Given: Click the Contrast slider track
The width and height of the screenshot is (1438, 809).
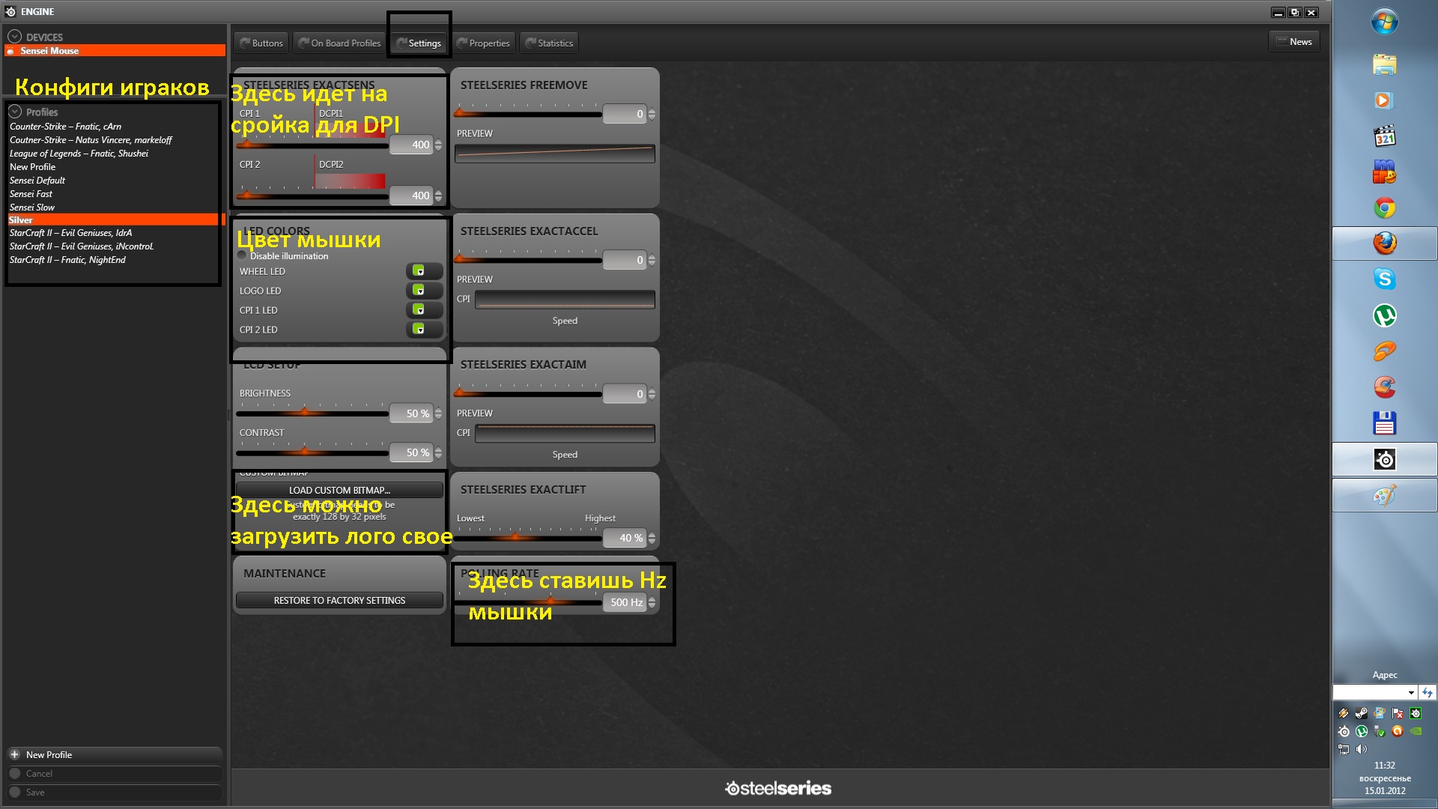Looking at the screenshot, I should tap(312, 452).
